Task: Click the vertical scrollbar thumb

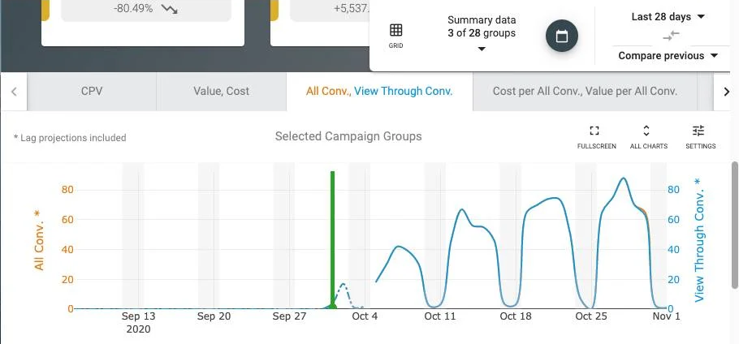Action: (x=734, y=225)
